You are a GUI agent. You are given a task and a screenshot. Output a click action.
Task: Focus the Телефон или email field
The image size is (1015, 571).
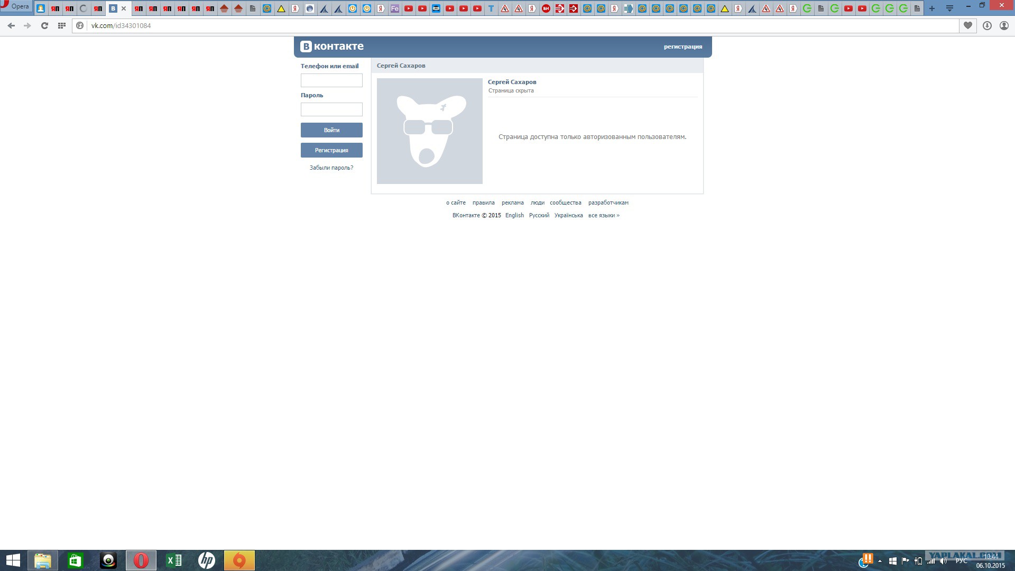coord(331,80)
